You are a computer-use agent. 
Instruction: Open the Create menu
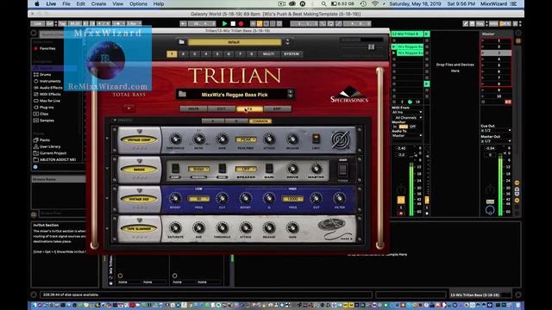[x=98, y=3]
